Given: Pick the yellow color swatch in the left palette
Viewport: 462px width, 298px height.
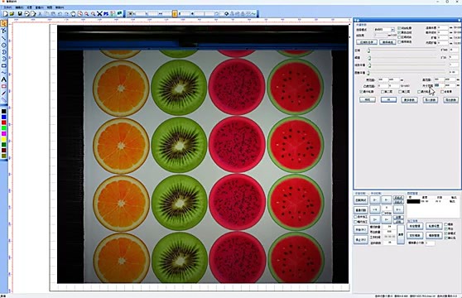Looking at the screenshot, I should [4, 139].
